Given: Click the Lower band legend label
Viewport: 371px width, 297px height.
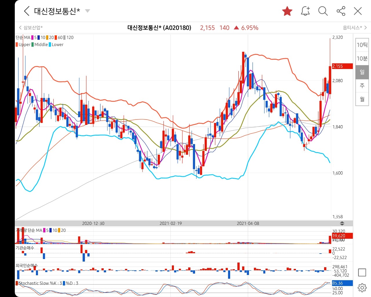Looking at the screenshot, I should click(x=57, y=45).
